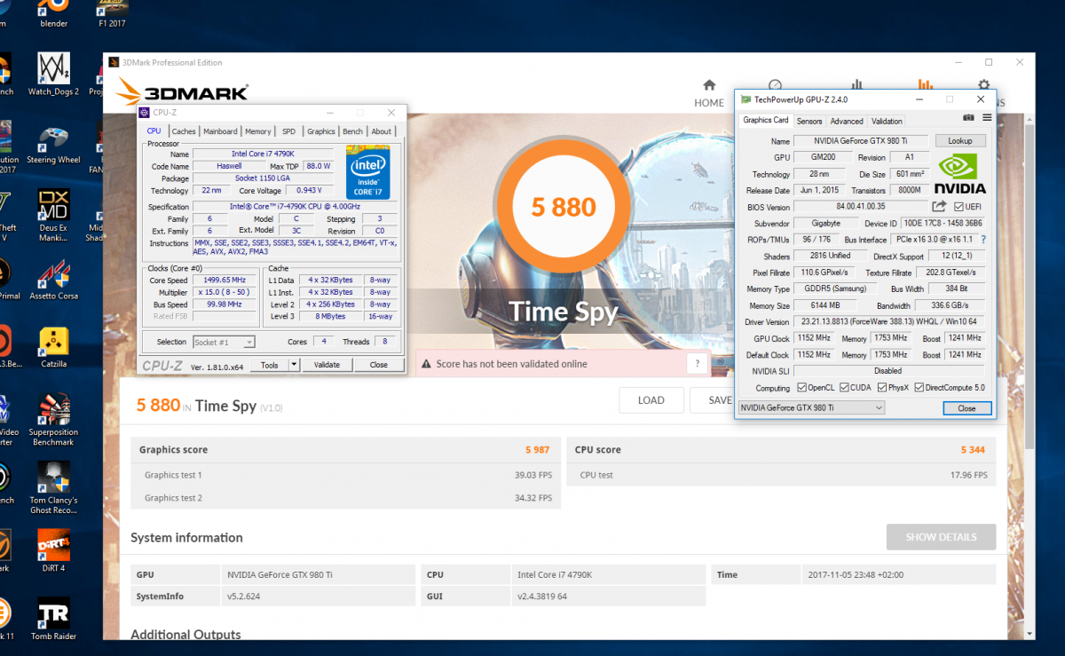Click the GPU-Z Name field
This screenshot has width=1065, height=656.
(x=861, y=141)
